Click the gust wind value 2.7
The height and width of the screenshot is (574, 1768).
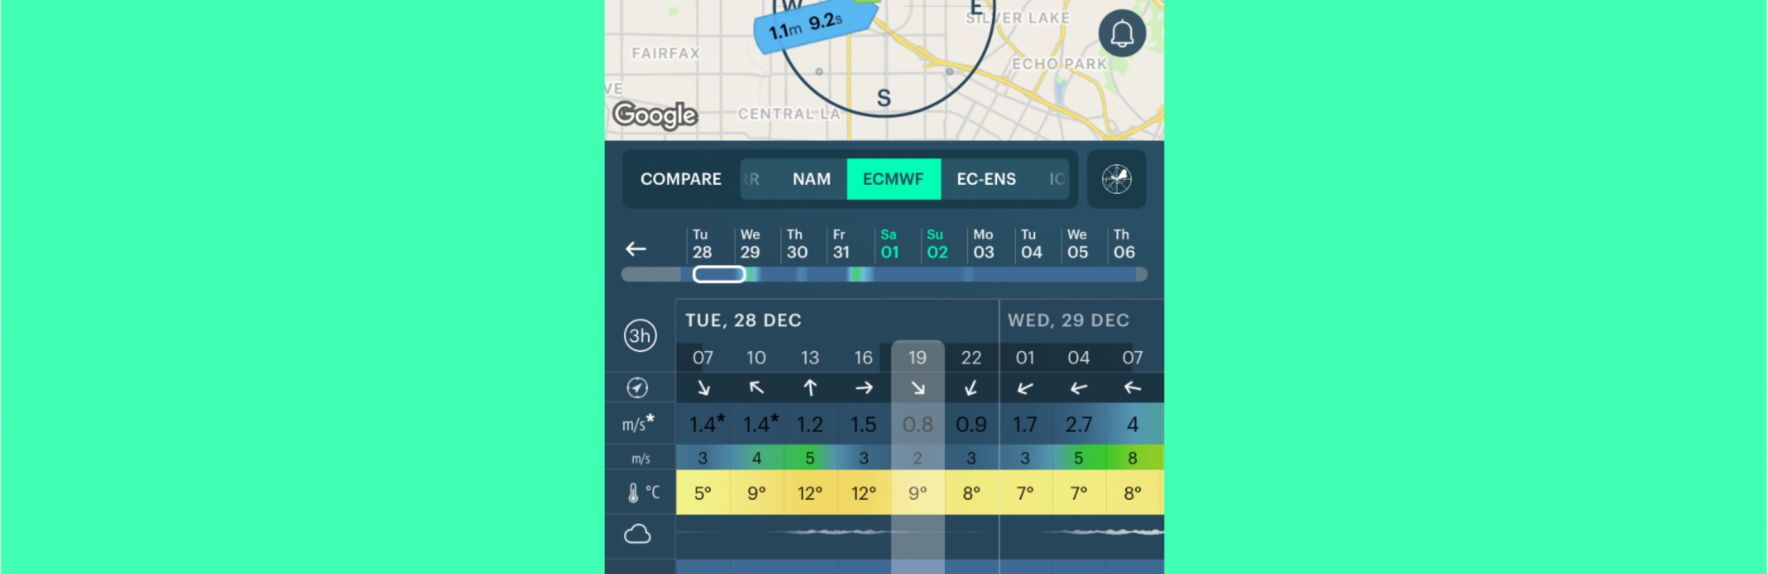pos(1078,424)
